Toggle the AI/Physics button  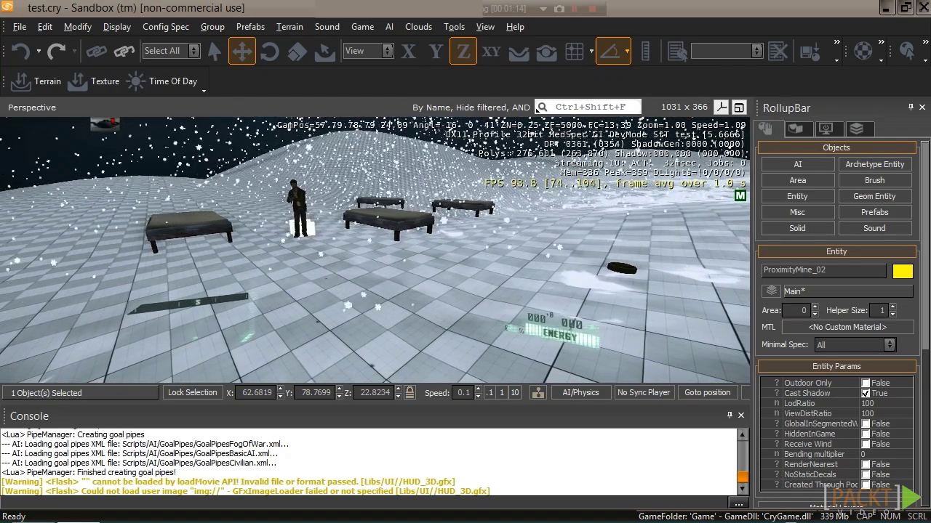click(580, 392)
